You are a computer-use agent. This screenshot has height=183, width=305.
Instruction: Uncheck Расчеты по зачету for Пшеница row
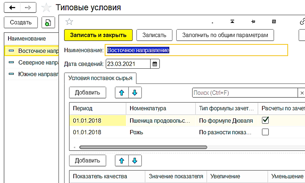(x=265, y=120)
